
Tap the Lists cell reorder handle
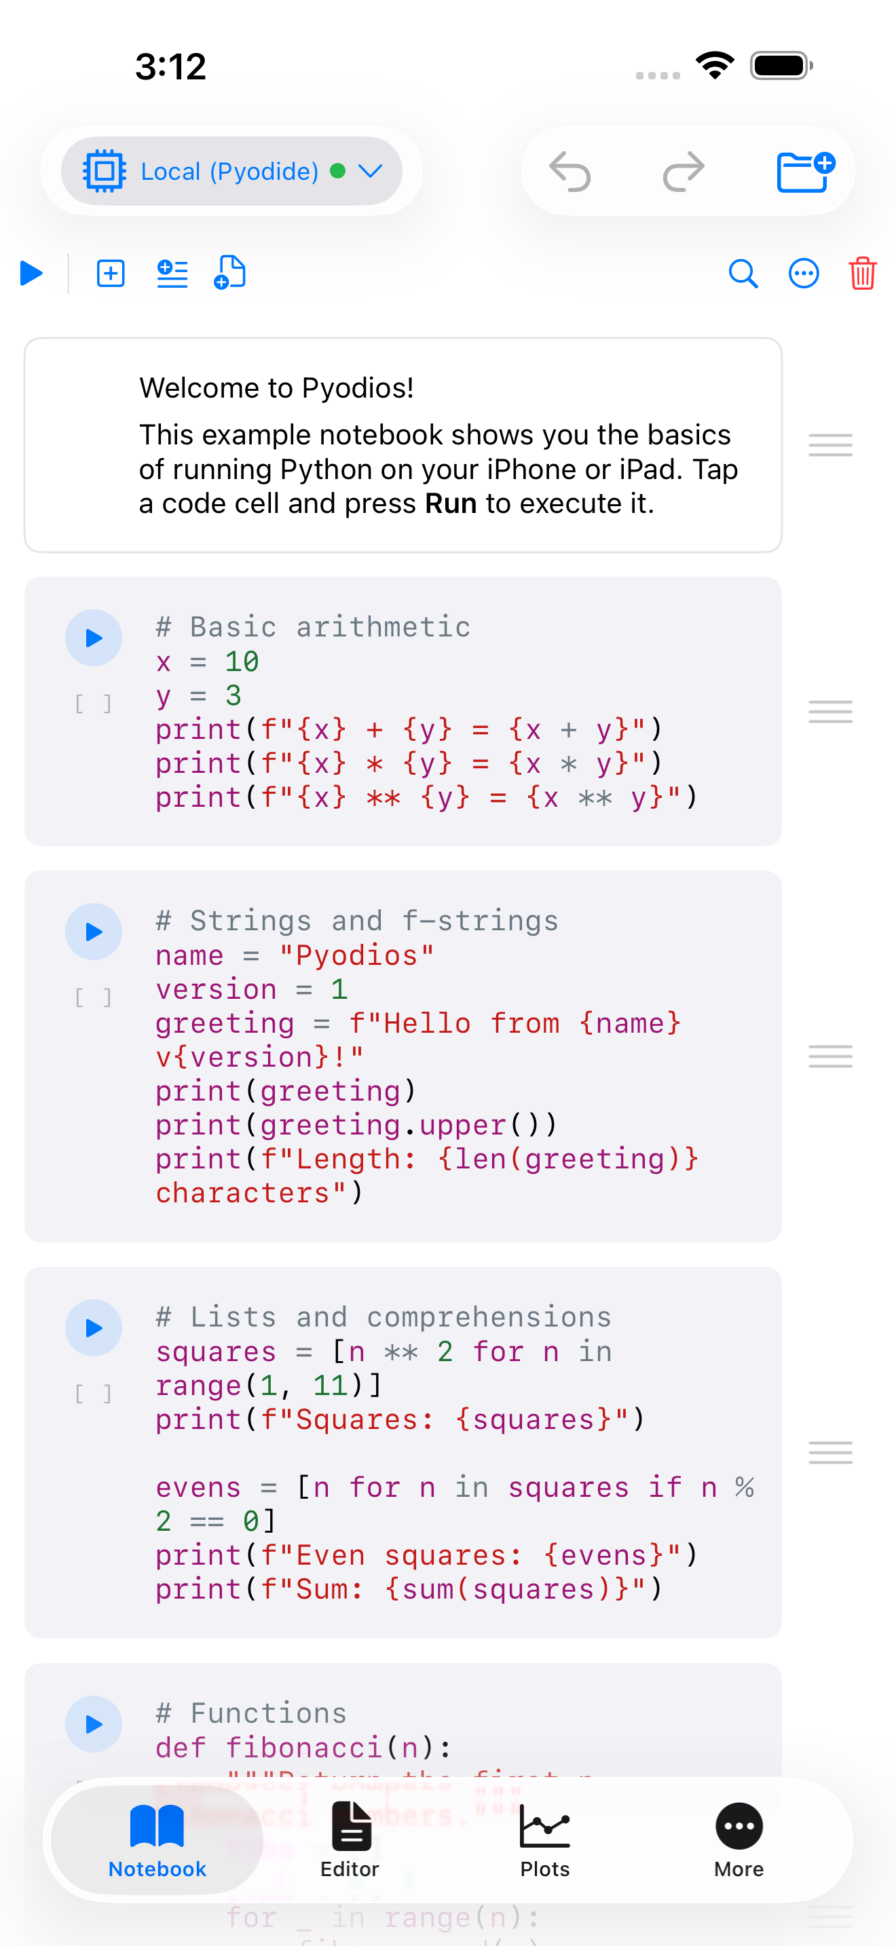[830, 1453]
